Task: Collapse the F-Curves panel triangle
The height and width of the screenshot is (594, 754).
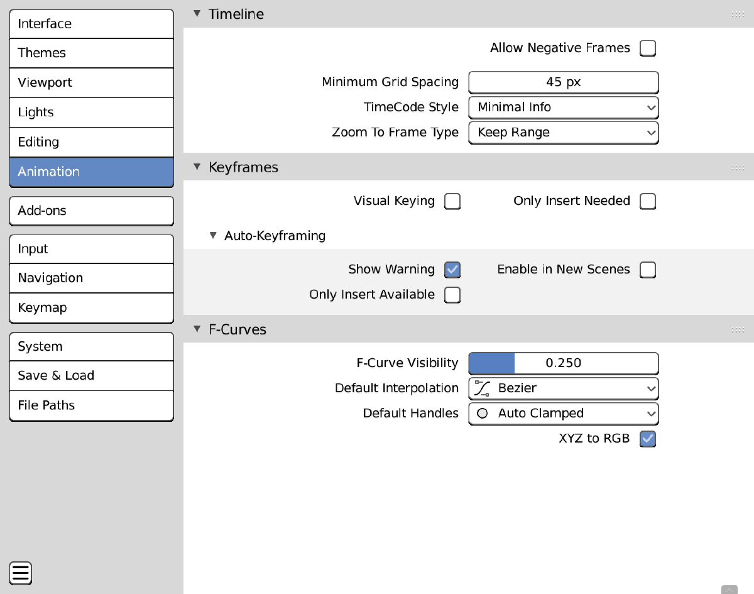Action: click(197, 329)
